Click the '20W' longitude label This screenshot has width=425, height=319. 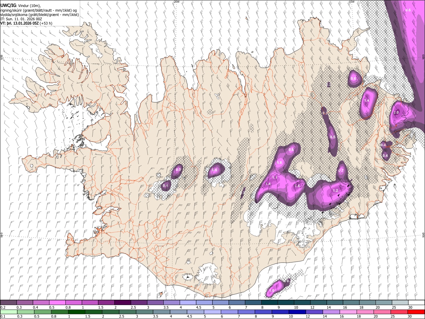click(177, 2)
